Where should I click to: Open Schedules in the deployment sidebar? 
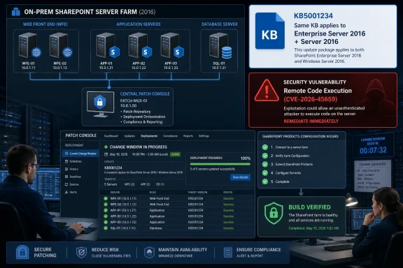click(x=76, y=161)
